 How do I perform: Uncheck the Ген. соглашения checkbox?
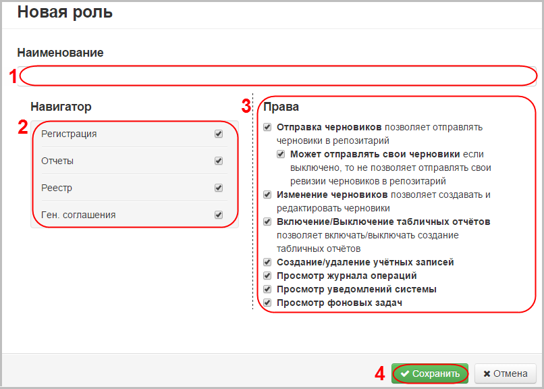219,215
